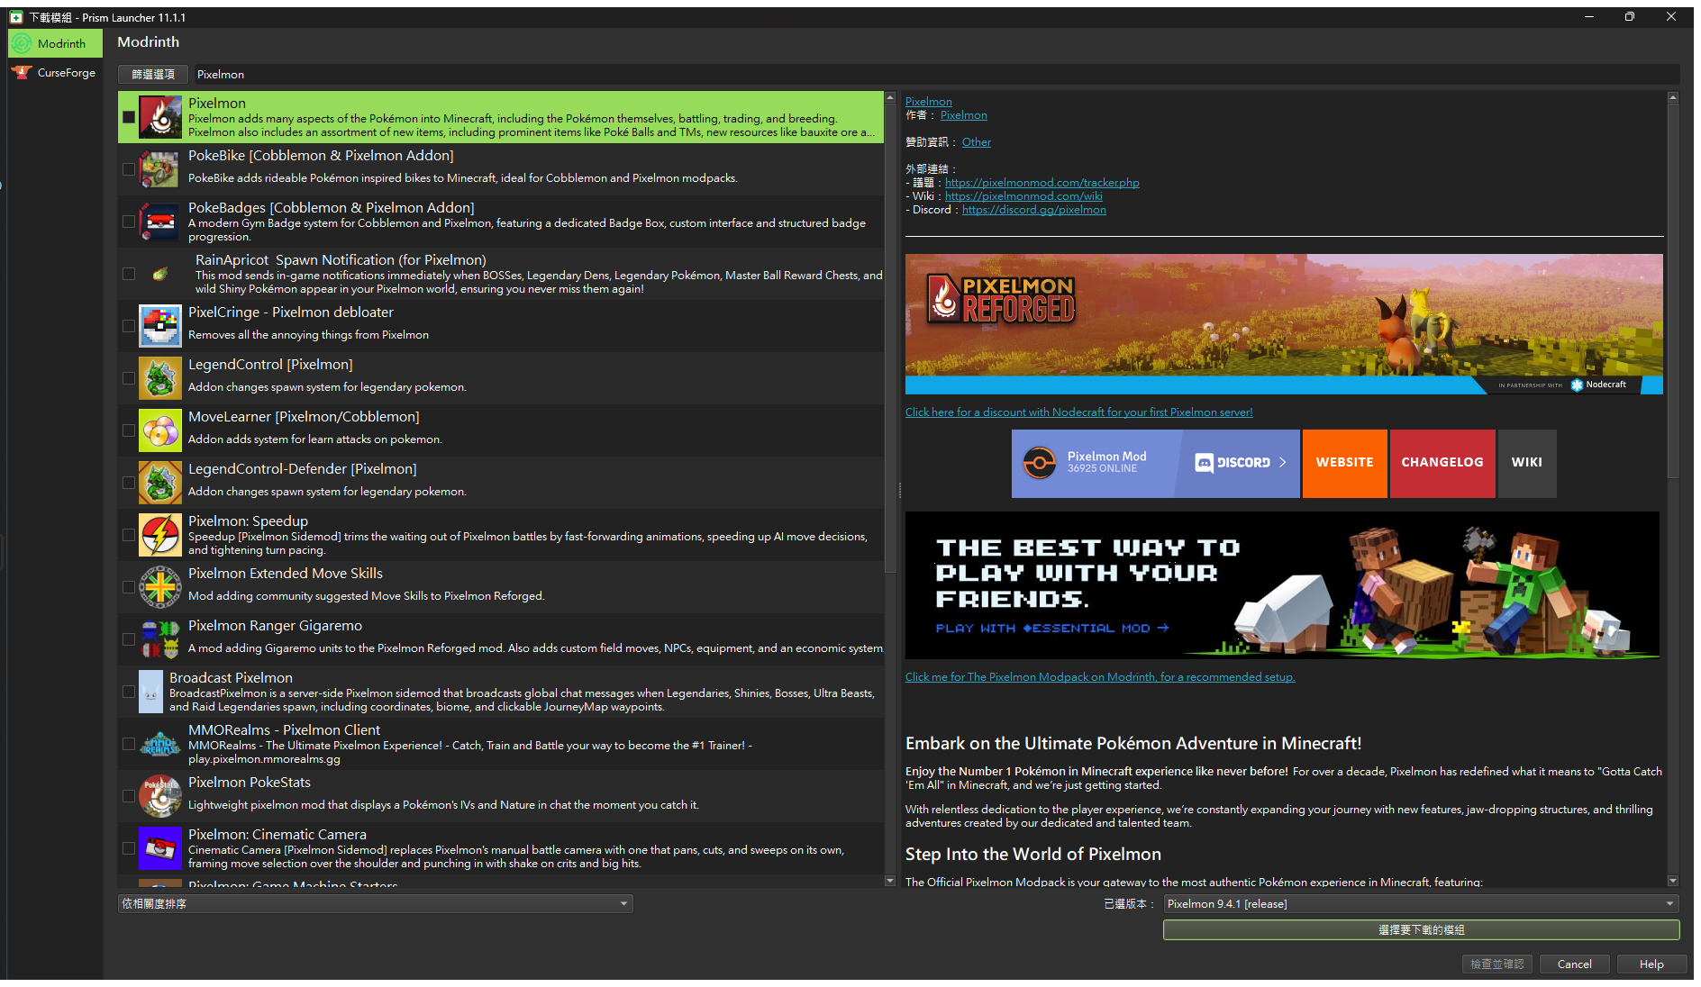
Task: Select the Modrinth source tab
Action: (x=55, y=43)
